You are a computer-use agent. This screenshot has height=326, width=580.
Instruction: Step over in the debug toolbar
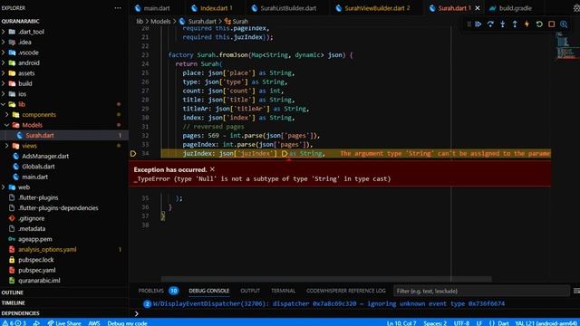[490, 24]
